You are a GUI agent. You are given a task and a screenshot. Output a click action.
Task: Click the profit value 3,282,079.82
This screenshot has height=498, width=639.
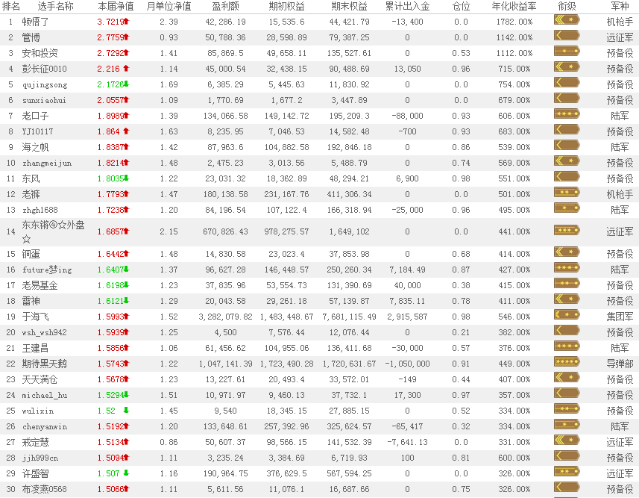click(225, 317)
